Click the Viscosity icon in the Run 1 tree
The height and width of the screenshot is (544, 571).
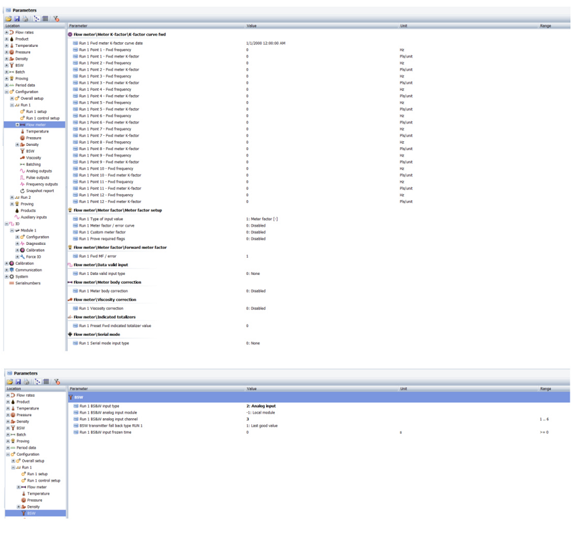point(22,158)
